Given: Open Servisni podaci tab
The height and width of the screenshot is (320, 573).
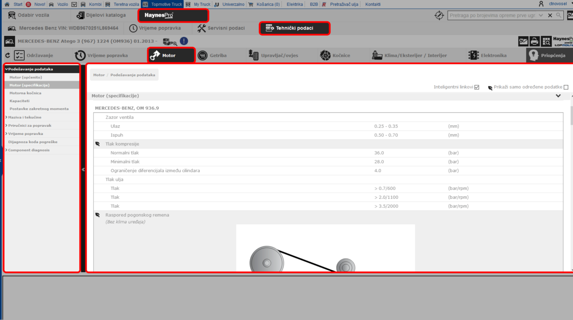Looking at the screenshot, I should [221, 28].
